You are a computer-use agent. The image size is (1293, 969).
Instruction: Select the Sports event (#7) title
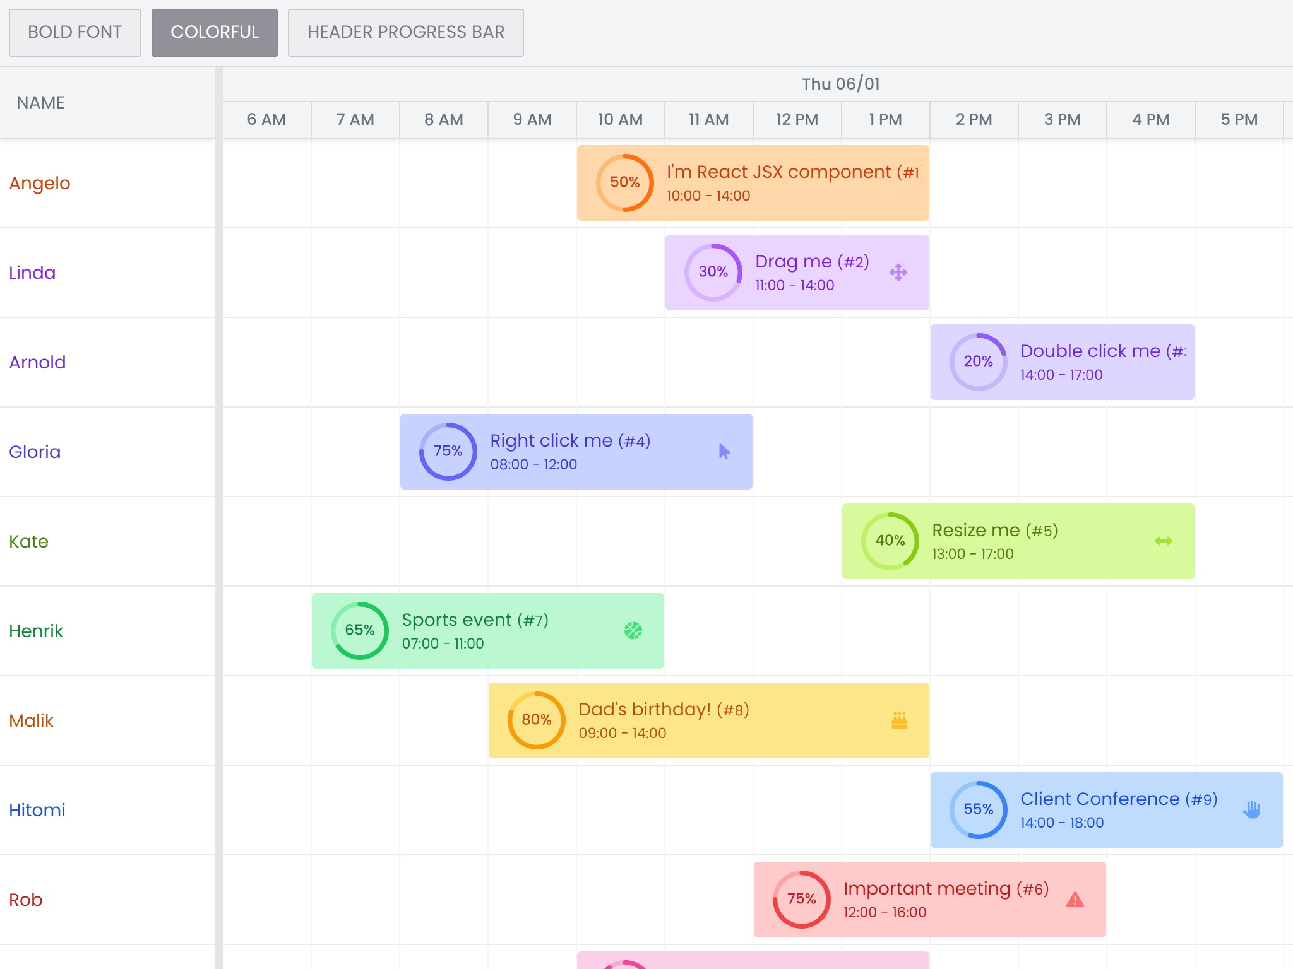475,620
